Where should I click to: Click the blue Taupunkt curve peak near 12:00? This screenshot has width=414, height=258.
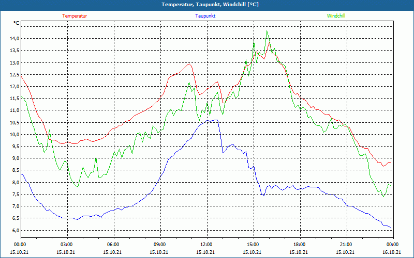coord(211,120)
